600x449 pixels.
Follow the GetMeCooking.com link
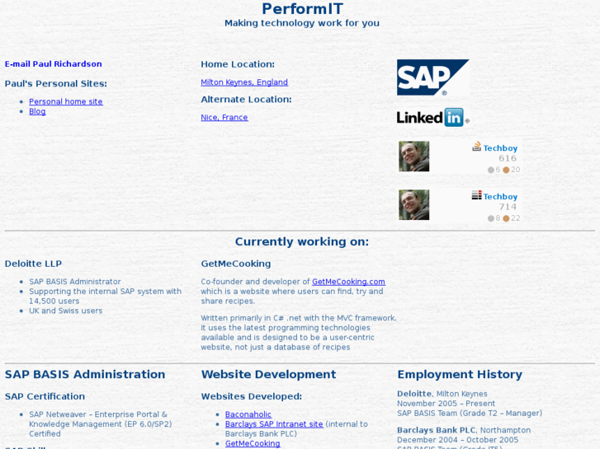point(348,282)
